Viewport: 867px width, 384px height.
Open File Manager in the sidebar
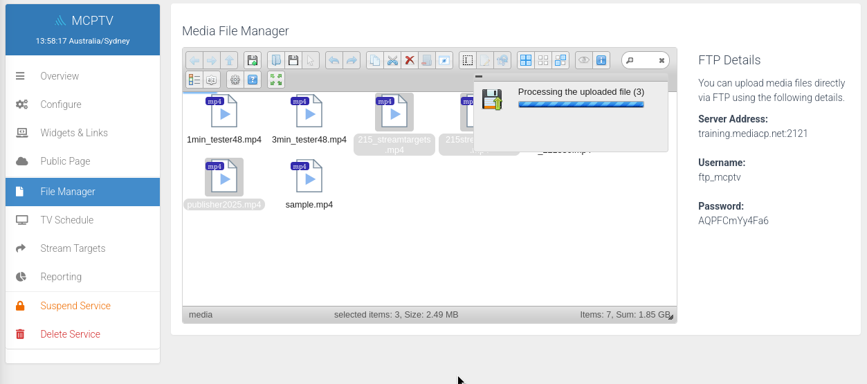(x=82, y=192)
